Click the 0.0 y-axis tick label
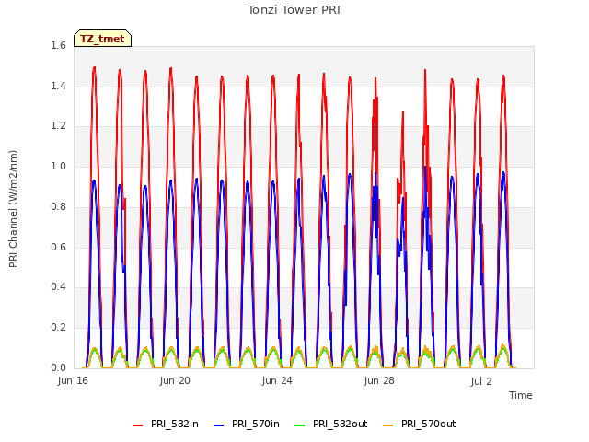Image resolution: width=589 pixels, height=442 pixels. 58,367
